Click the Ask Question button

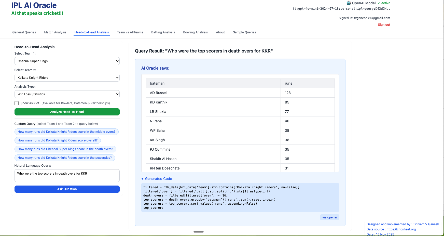pos(67,189)
